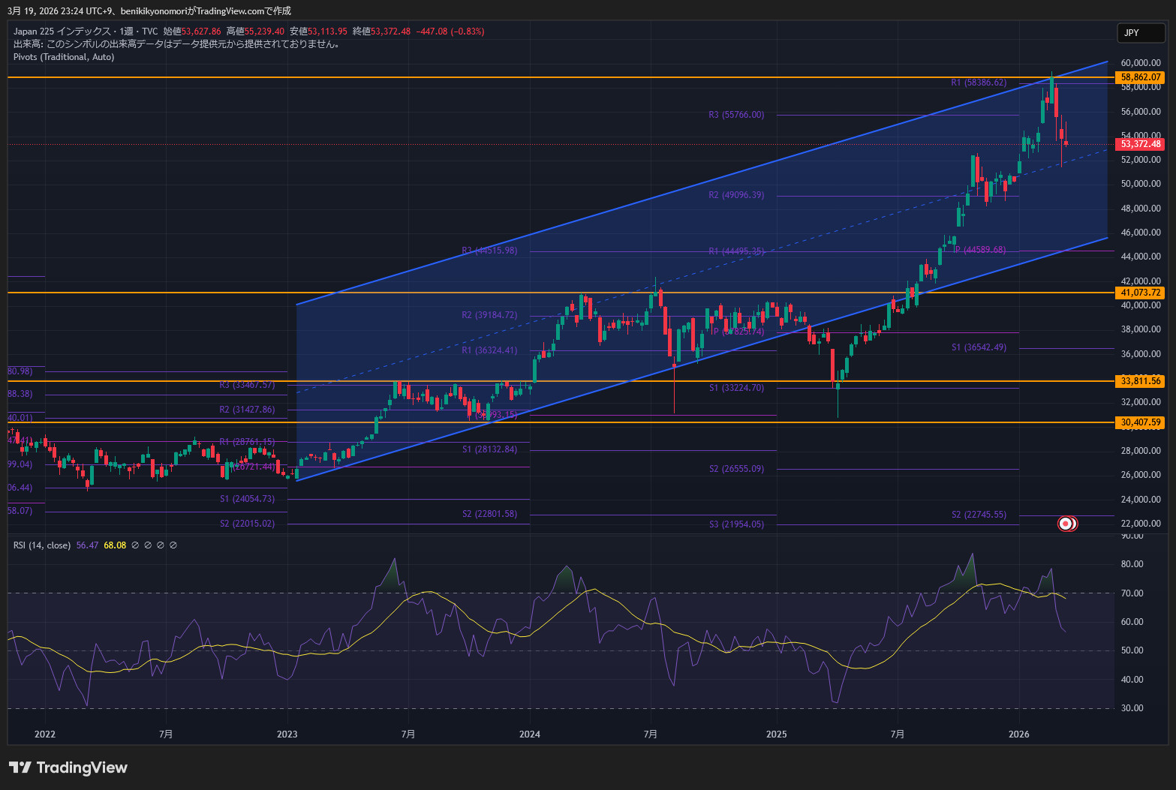Image resolution: width=1176 pixels, height=790 pixels.
Task: Open the JPY currency selector
Action: (1141, 32)
